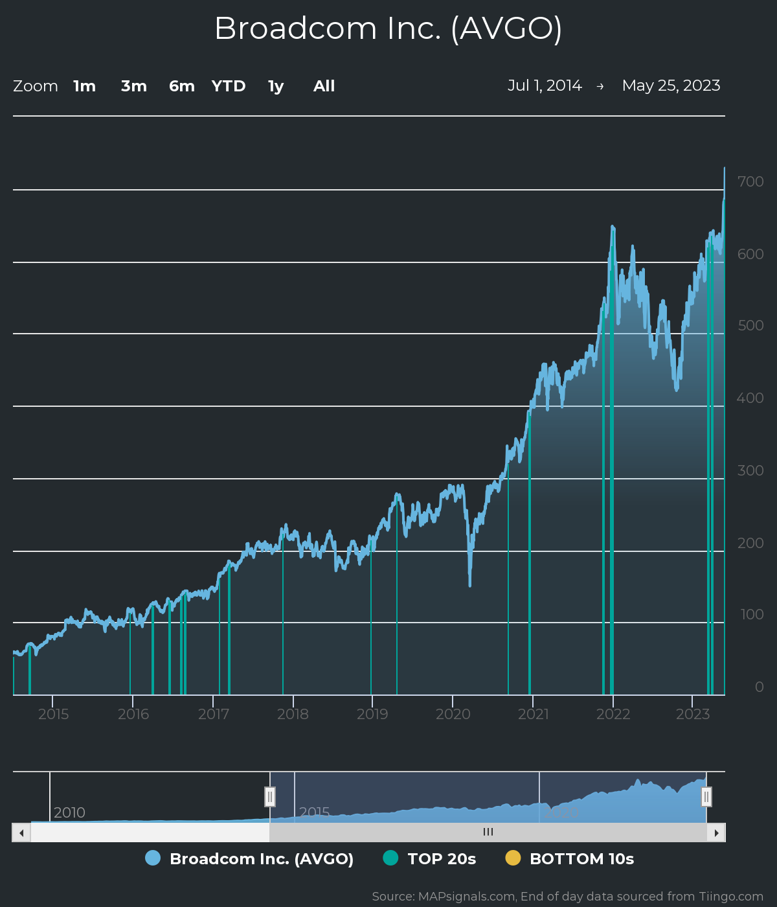Click the 2016 x-axis label
777x907 pixels.
[x=133, y=714]
